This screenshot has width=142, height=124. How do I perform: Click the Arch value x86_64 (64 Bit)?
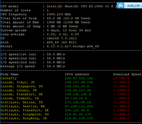[62, 42]
